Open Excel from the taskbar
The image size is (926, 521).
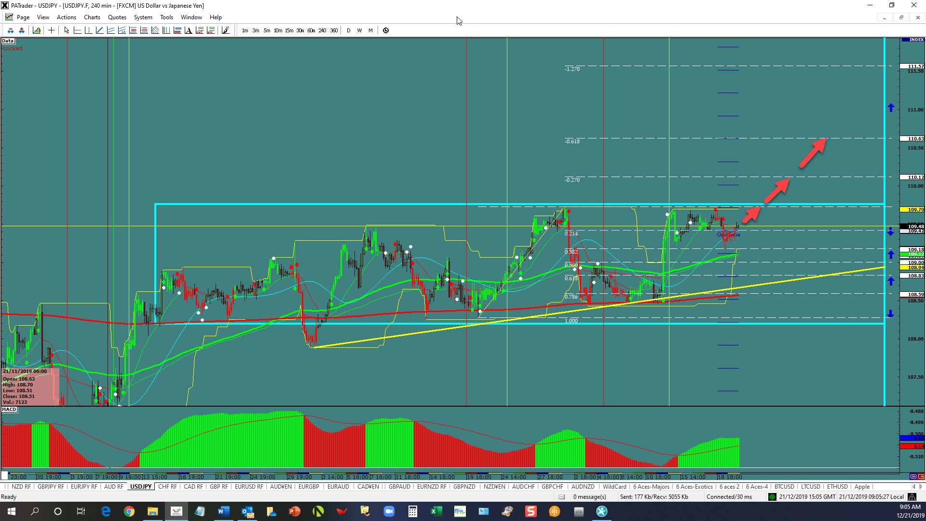click(436, 511)
